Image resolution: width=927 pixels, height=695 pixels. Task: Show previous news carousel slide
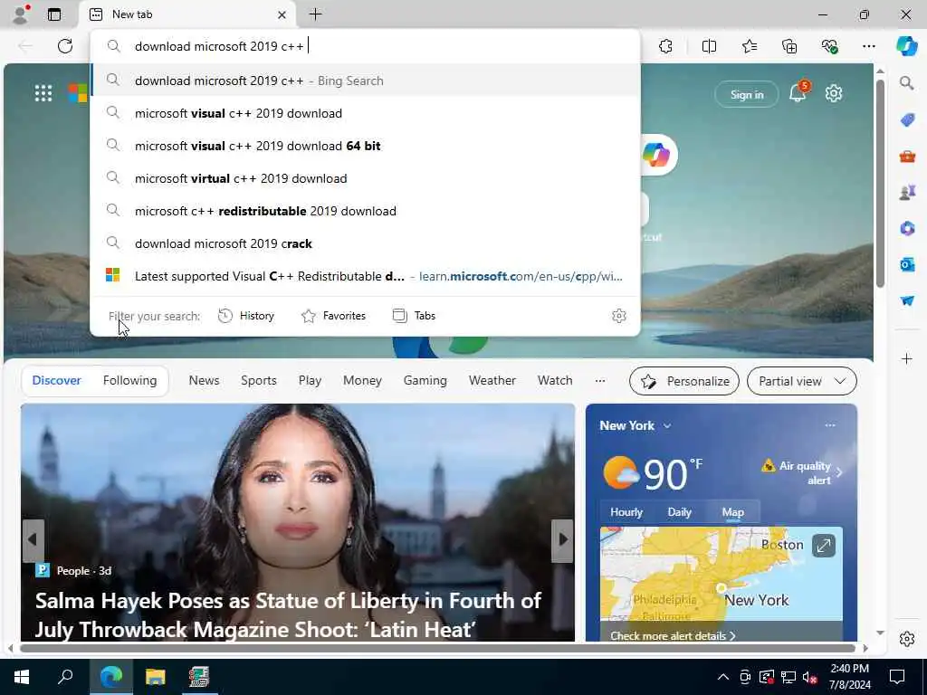pyautogui.click(x=33, y=540)
